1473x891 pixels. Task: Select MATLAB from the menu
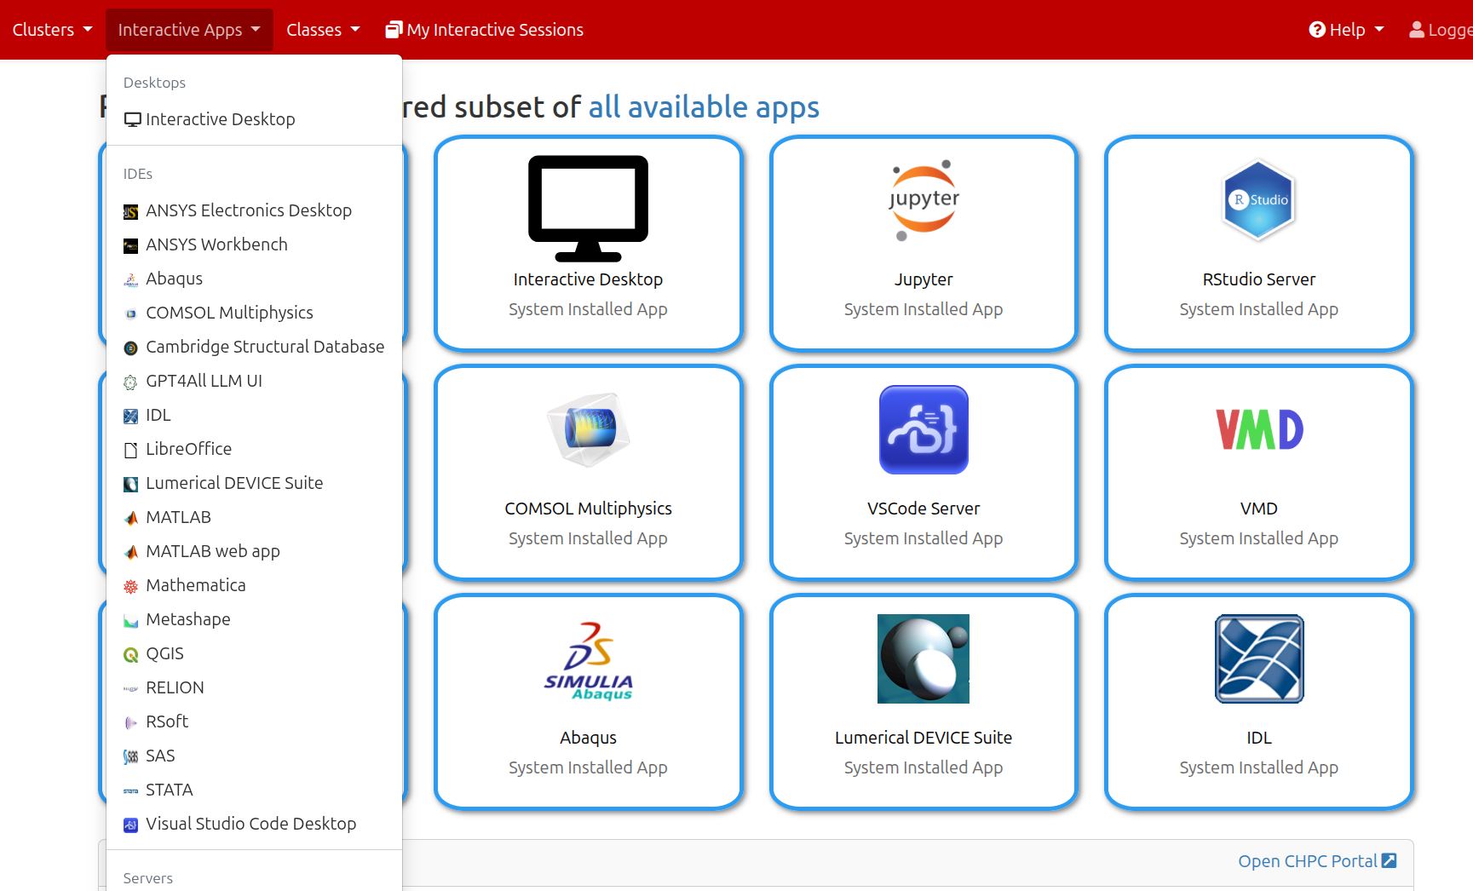tap(179, 516)
